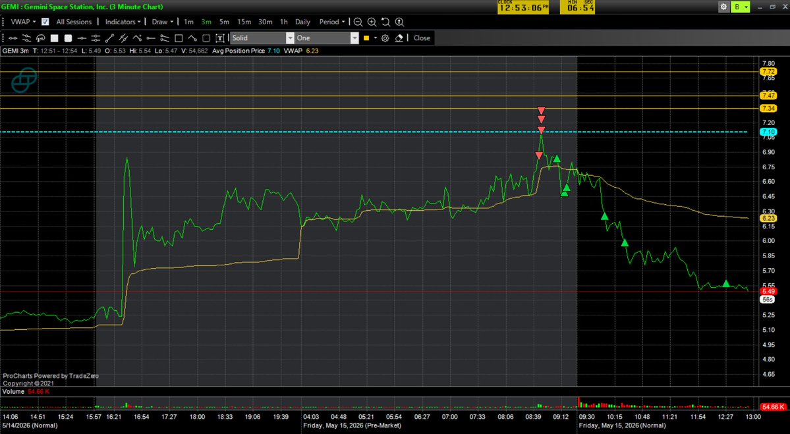The height and width of the screenshot is (434, 790).
Task: Click the 7.47 yellow price line label
Action: pos(768,95)
